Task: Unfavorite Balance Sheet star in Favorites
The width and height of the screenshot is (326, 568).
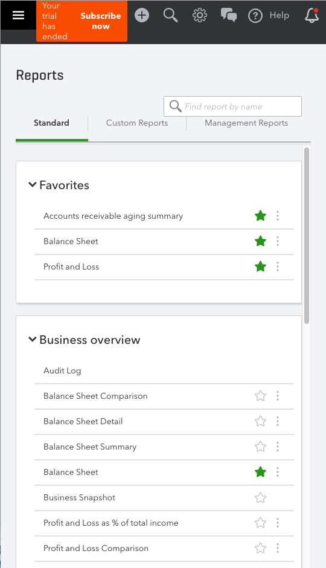Action: point(261,241)
